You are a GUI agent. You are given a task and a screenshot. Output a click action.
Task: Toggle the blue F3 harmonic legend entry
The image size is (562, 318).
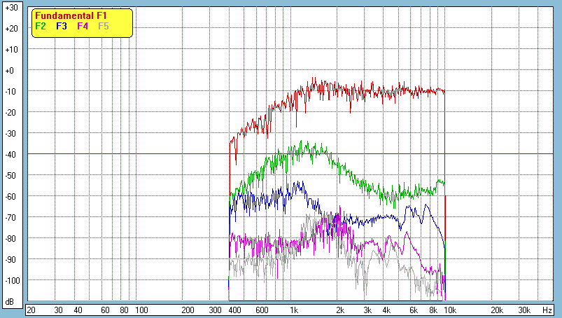point(62,26)
